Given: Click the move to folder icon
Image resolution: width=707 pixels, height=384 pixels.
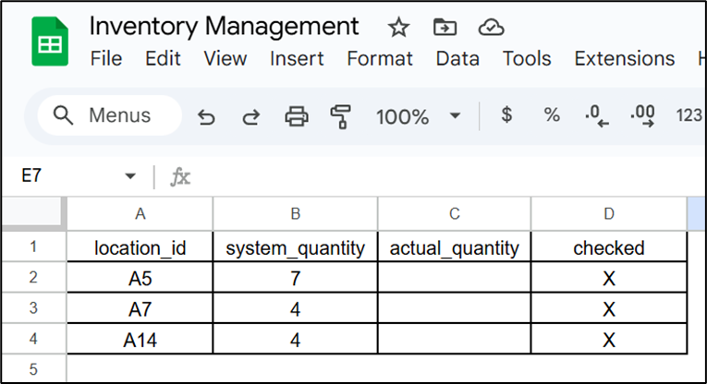Looking at the screenshot, I should coord(445,27).
